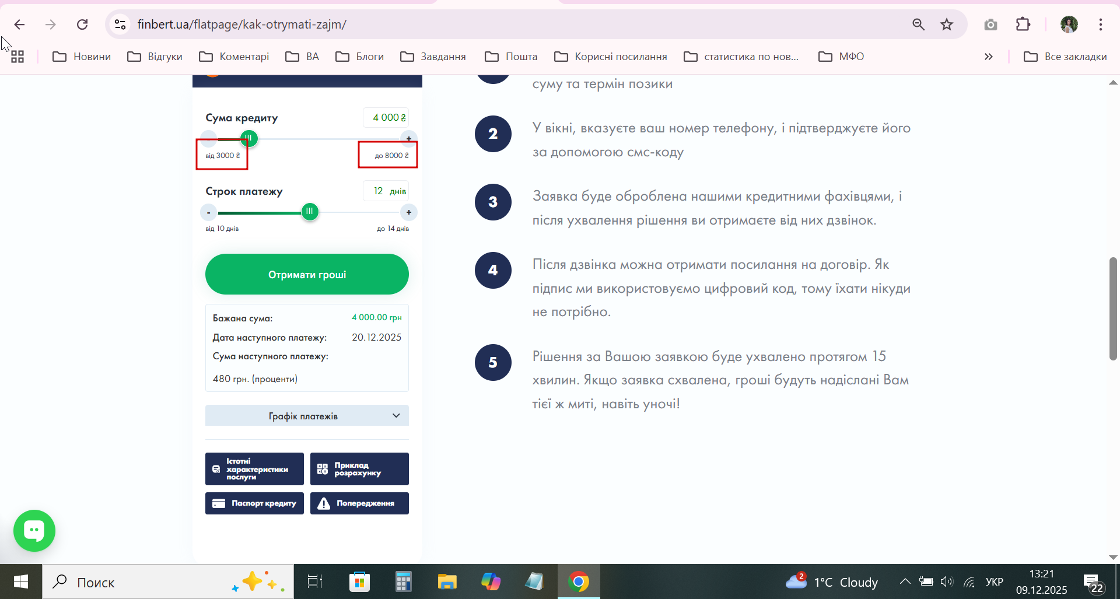Image resolution: width=1120 pixels, height=599 pixels.
Task: Expand the Графік платежів dropdown
Action: tap(307, 416)
